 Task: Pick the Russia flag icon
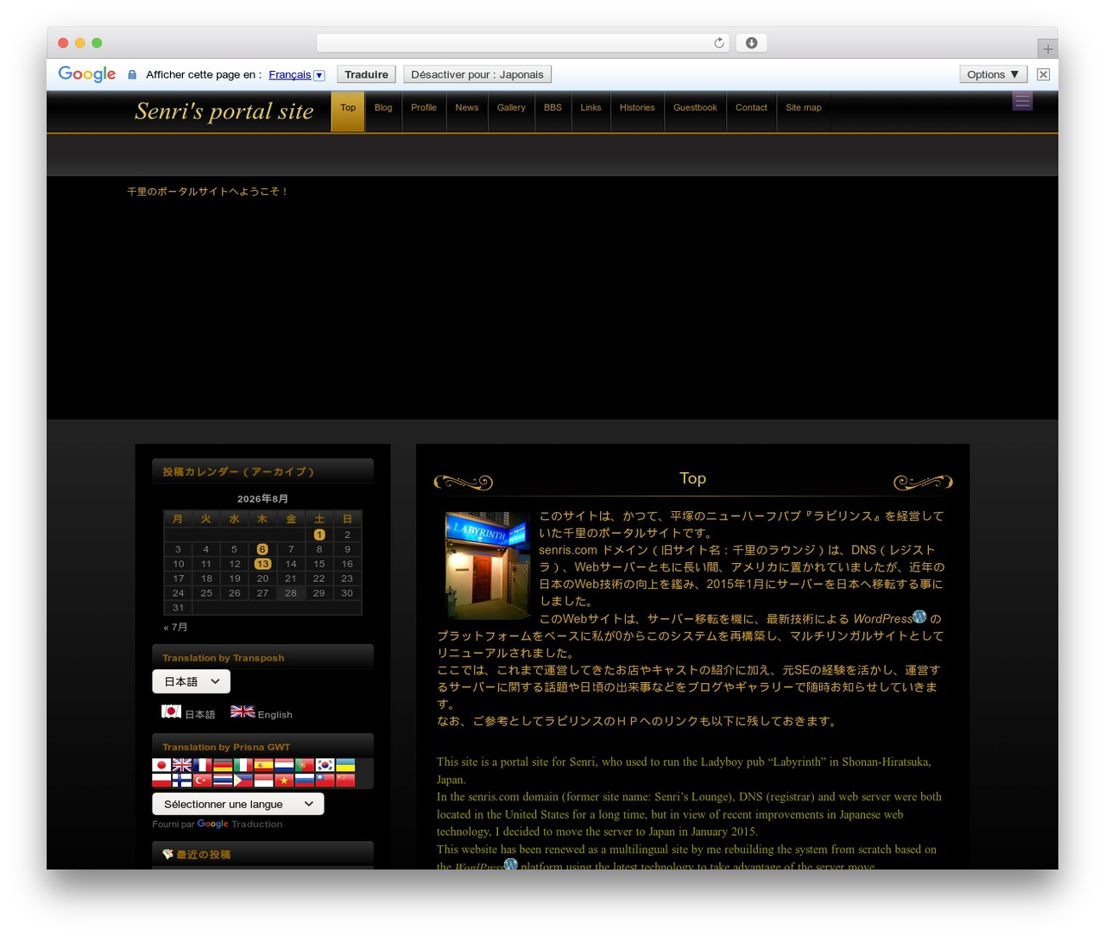[304, 780]
